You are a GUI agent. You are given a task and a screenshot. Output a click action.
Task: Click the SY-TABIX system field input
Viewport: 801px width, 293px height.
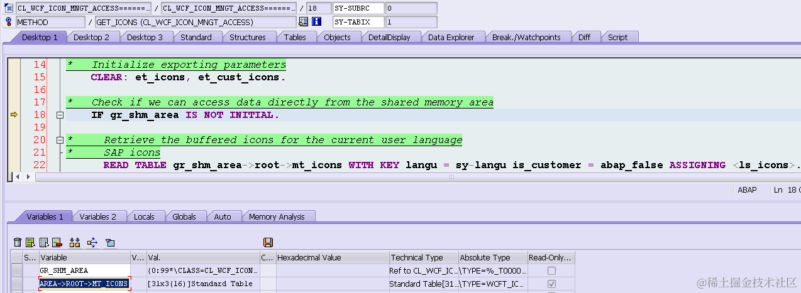point(358,22)
